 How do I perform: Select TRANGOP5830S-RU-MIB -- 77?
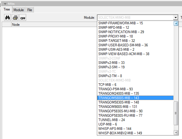pyautogui.click(x=135, y=115)
